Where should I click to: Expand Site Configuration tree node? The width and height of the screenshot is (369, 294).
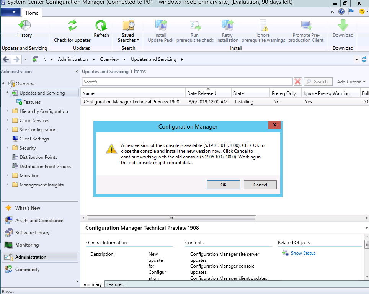pyautogui.click(x=7, y=129)
